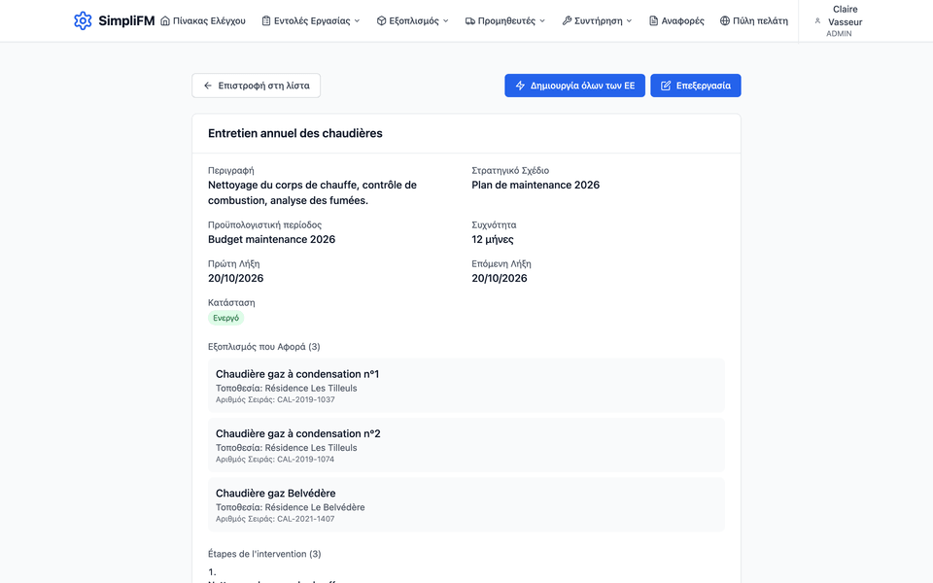
Task: Click the wrench icon beside Συντήρηση
Action: 567,20
